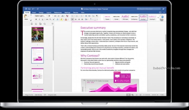Show the reviewing pane icon in sidebar
Image resolution: width=189 pixels, height=110 pixels.
point(40,24)
